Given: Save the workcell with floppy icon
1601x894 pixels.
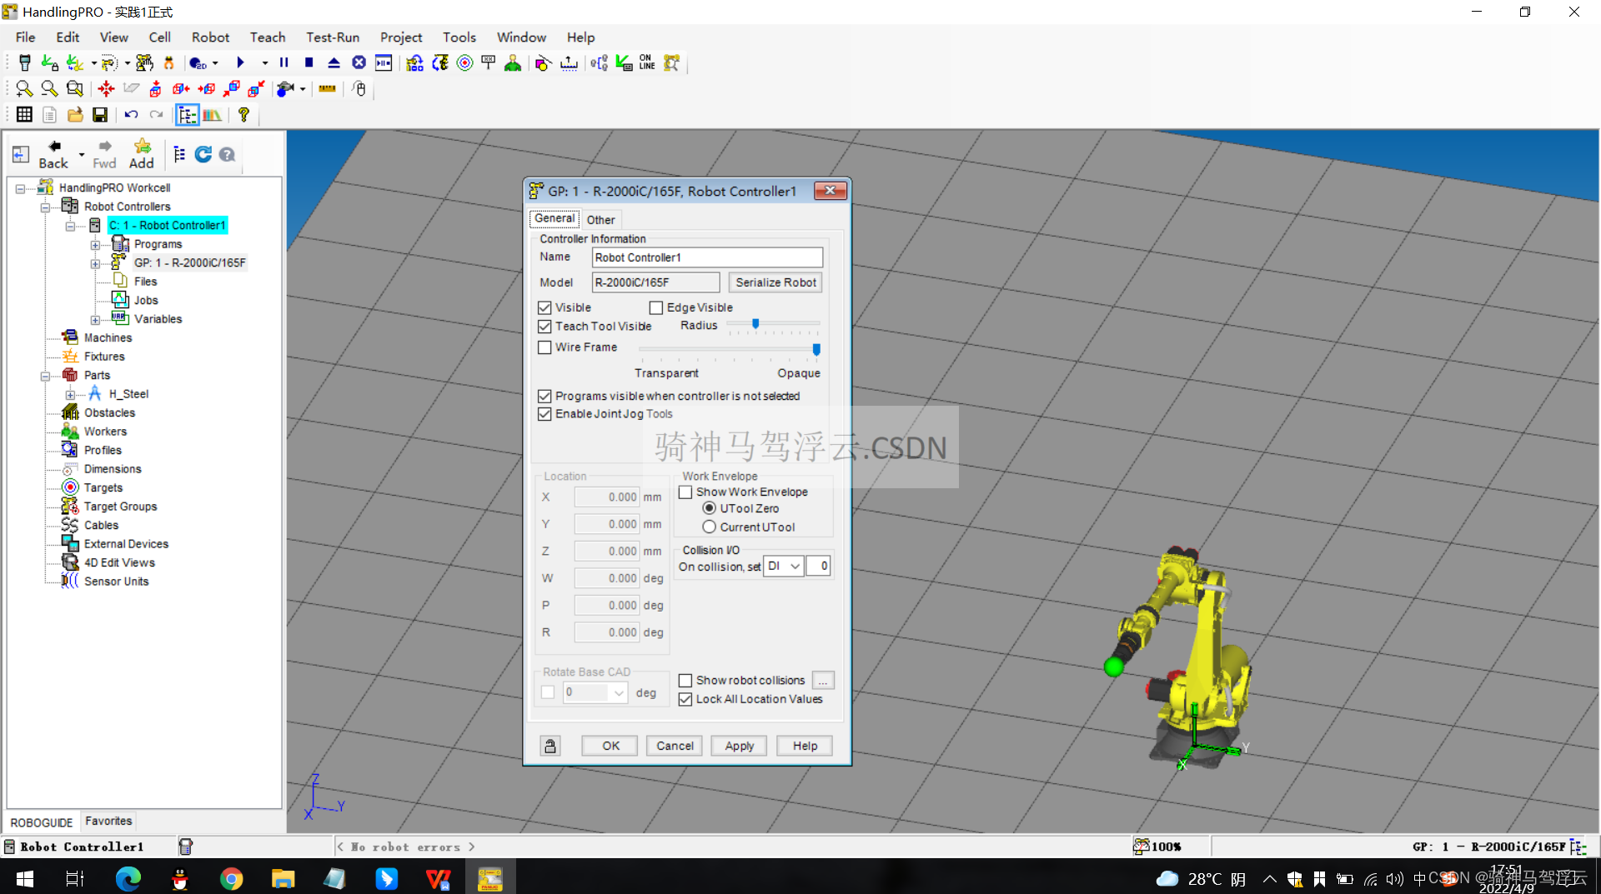Looking at the screenshot, I should 100,115.
